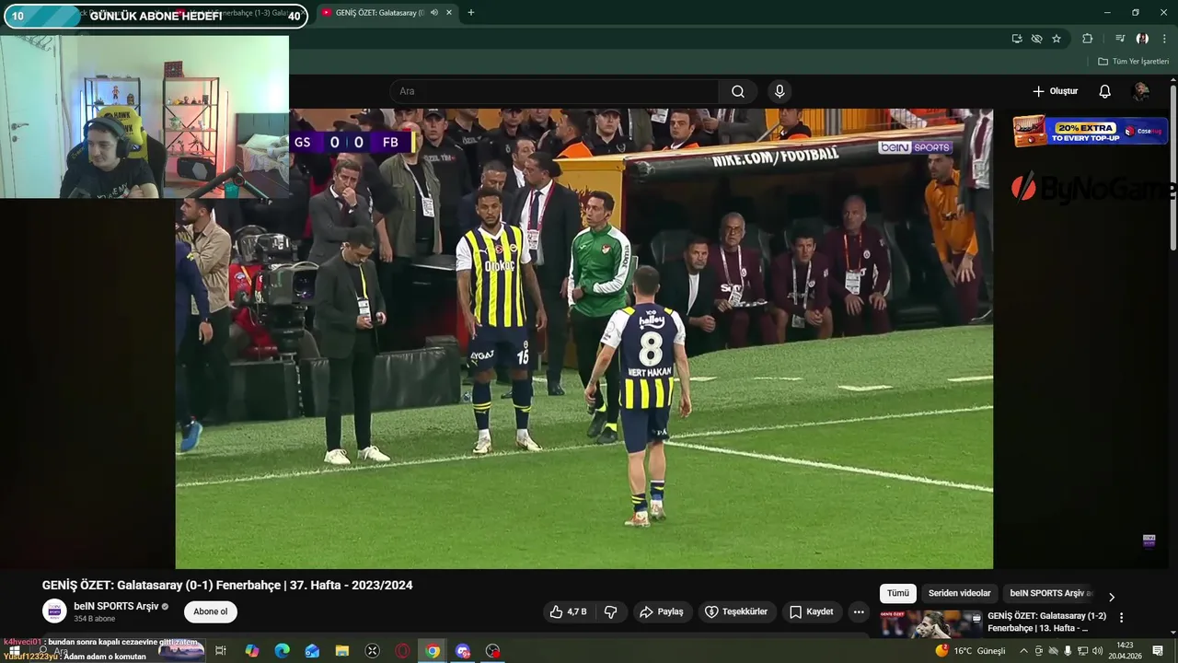The width and height of the screenshot is (1178, 663).
Task: Click the Teşekkürler thanks button
Action: pos(735,611)
